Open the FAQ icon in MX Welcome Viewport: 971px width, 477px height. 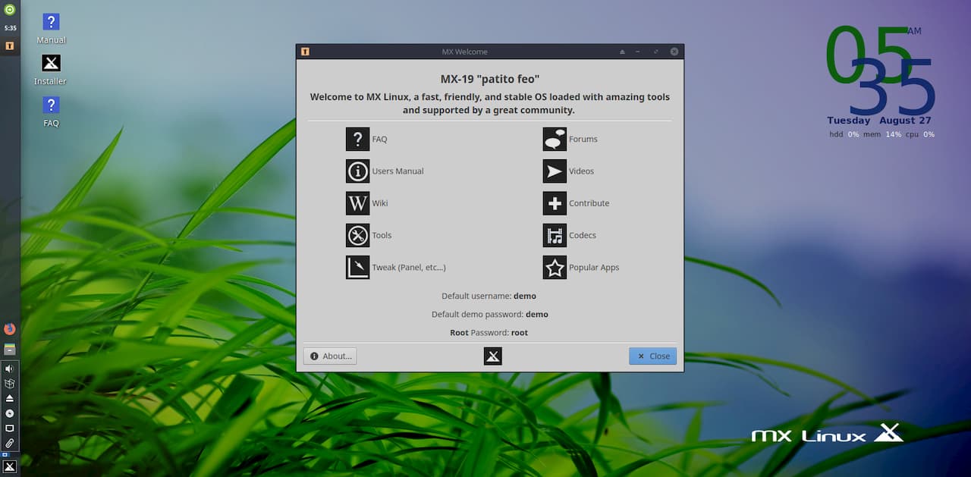click(357, 139)
